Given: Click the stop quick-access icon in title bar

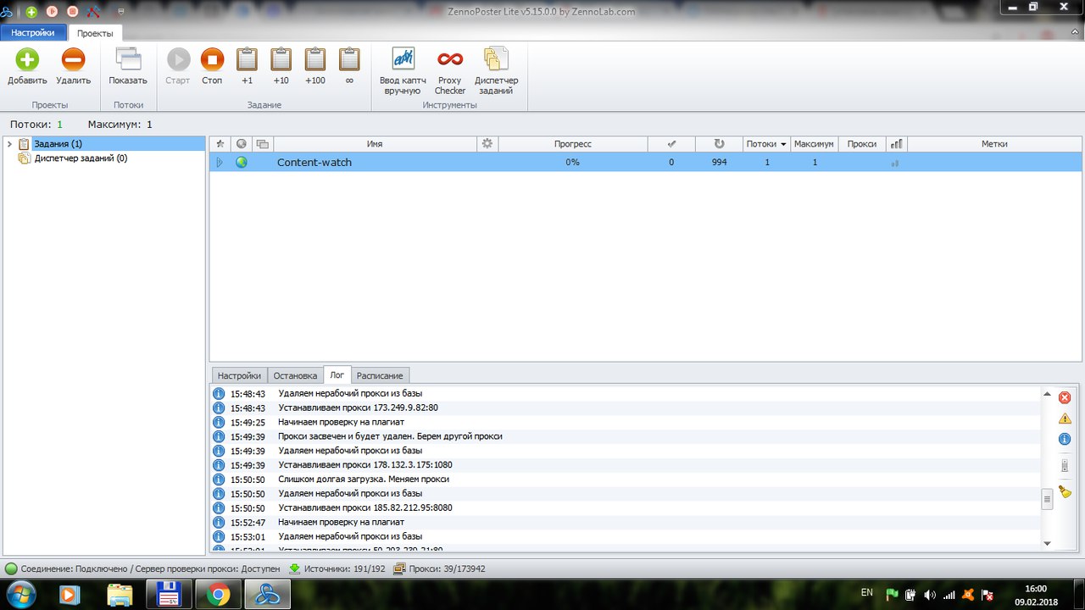Looking at the screenshot, I should 72,12.
